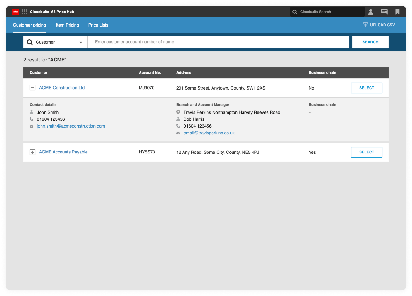Image resolution: width=412 pixels, height=296 pixels.
Task: Expand the ACME Accounts Payable row
Action: [32, 152]
